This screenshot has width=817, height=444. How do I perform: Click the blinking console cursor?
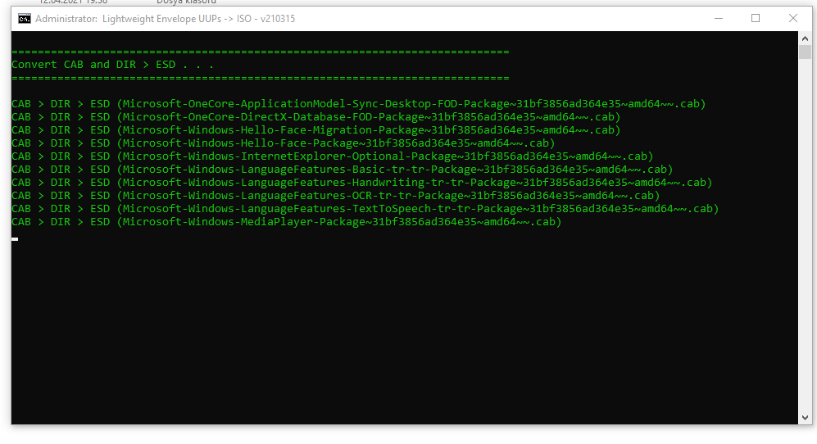point(15,238)
